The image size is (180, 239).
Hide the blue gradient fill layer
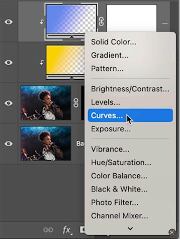(9, 22)
